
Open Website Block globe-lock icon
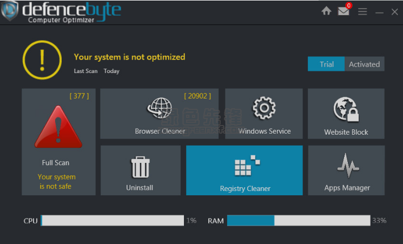tap(346, 109)
